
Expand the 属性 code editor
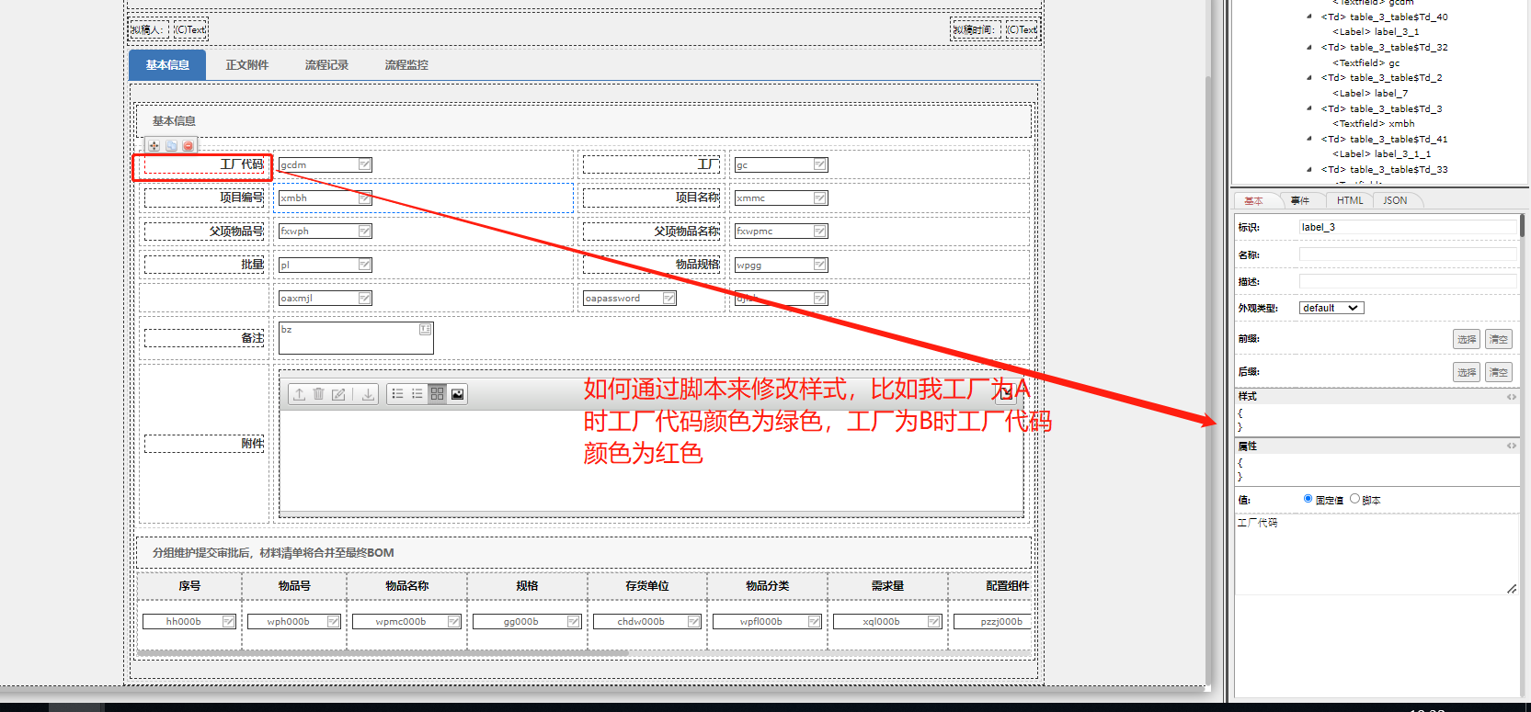pos(1511,446)
